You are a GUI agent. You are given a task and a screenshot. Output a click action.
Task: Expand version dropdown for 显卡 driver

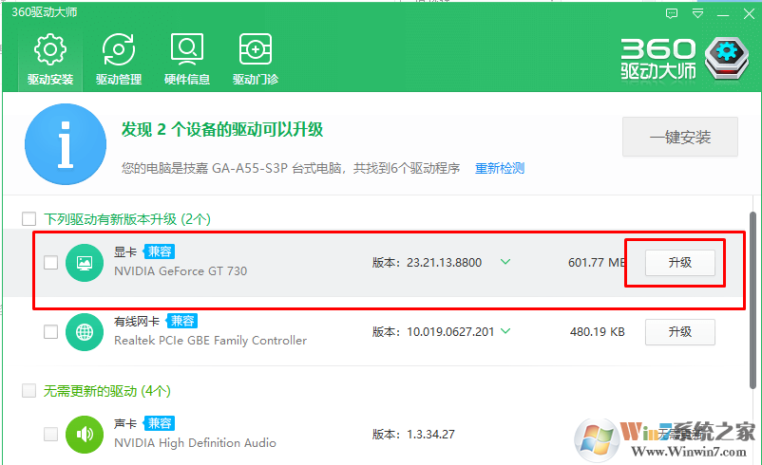tap(505, 262)
